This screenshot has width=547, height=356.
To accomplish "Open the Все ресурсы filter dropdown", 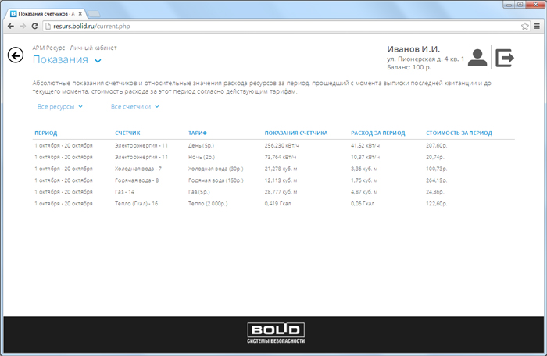I will (x=59, y=106).
